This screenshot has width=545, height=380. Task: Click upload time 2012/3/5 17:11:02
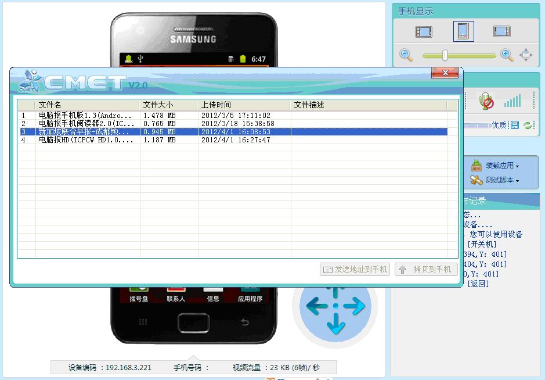coord(236,116)
